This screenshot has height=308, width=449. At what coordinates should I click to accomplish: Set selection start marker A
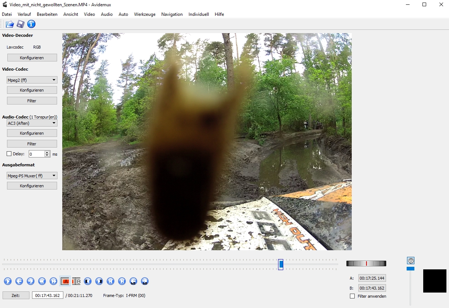tap(65, 282)
